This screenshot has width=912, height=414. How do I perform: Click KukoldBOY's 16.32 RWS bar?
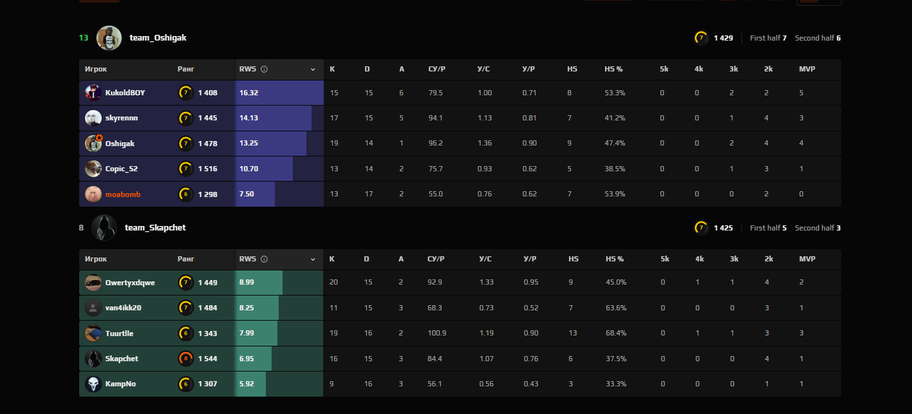point(280,93)
